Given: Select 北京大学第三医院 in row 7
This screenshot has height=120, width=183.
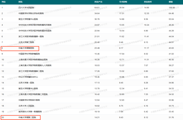Looking at the screenshot, I should [26, 42].
